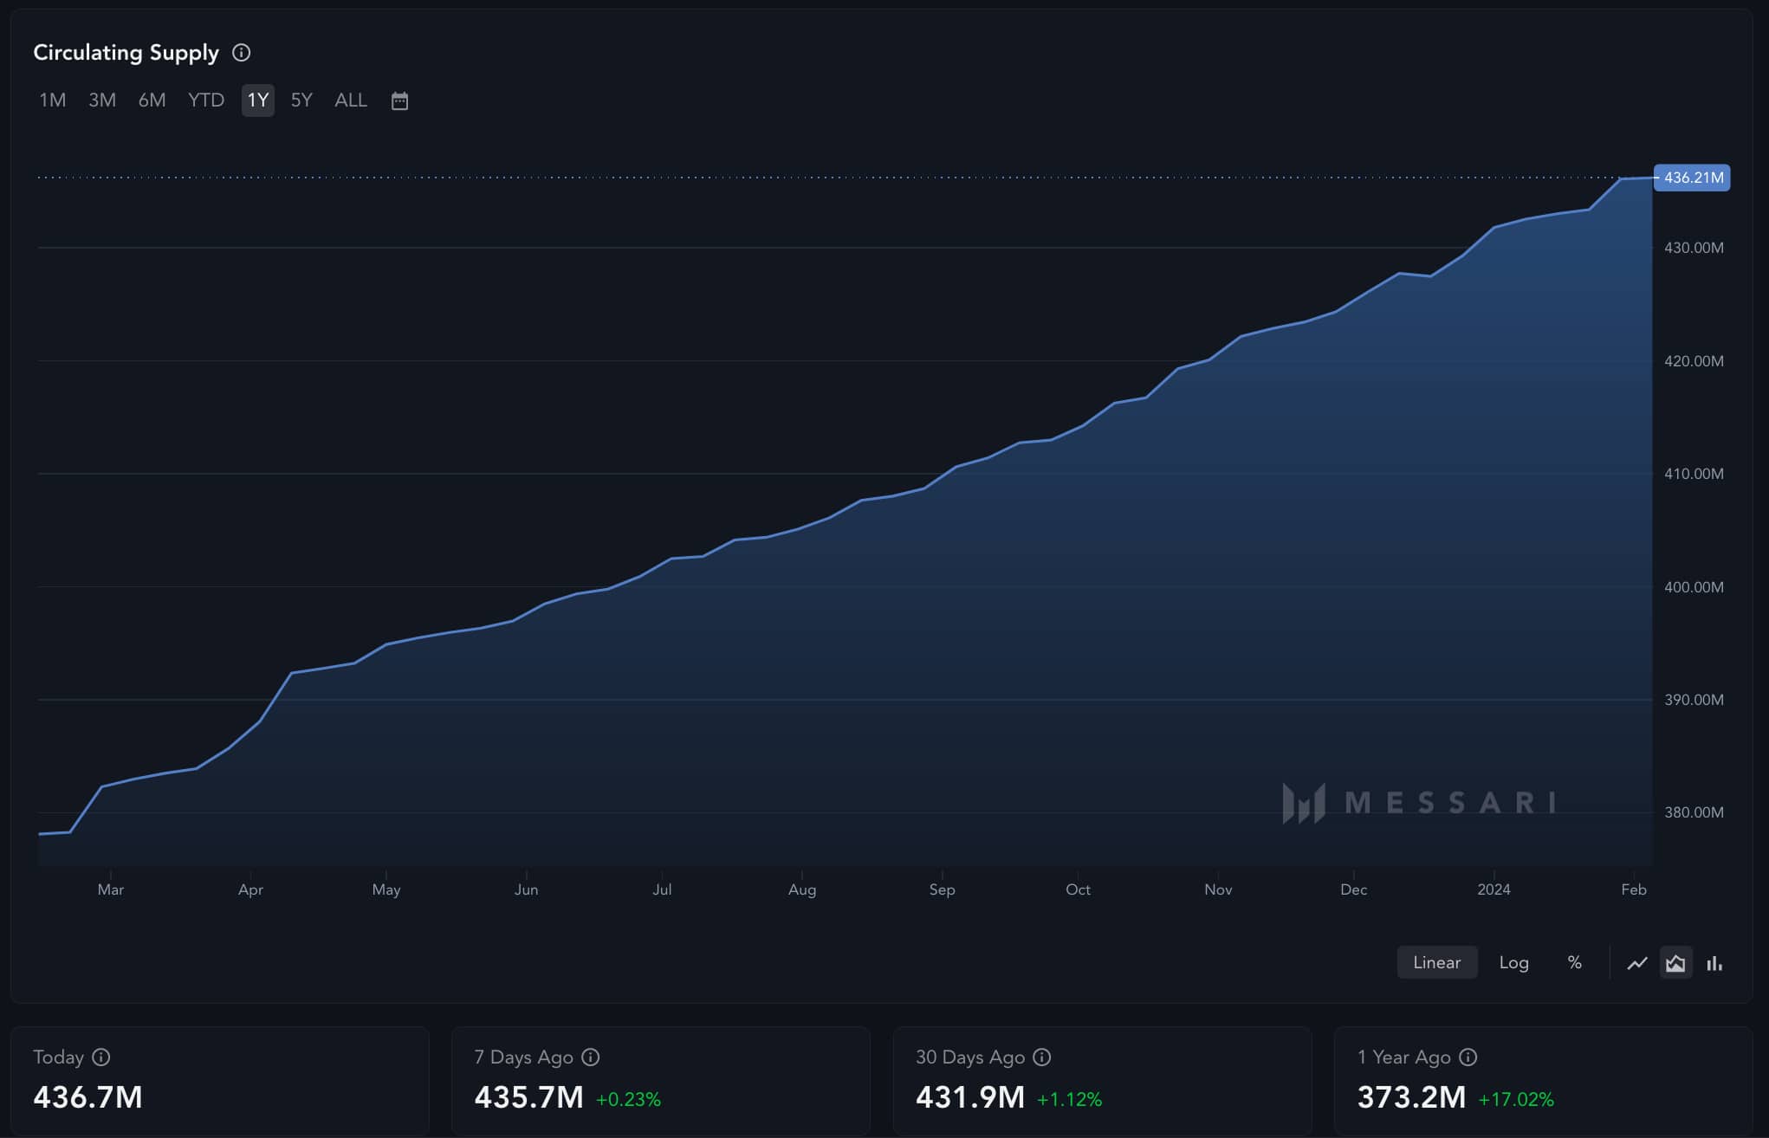1769x1138 pixels.
Task: Switch to YTD time range
Action: pos(206,100)
